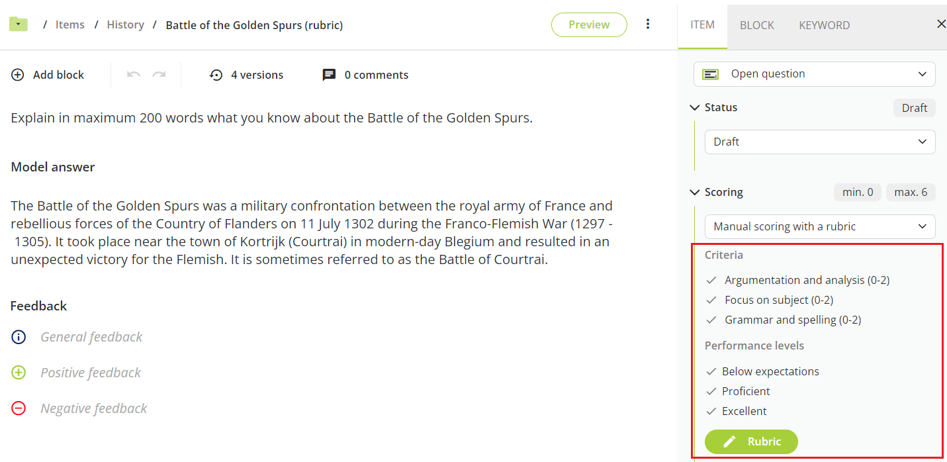This screenshot has height=462, width=947.
Task: Open the version history clock icon
Action: click(216, 75)
